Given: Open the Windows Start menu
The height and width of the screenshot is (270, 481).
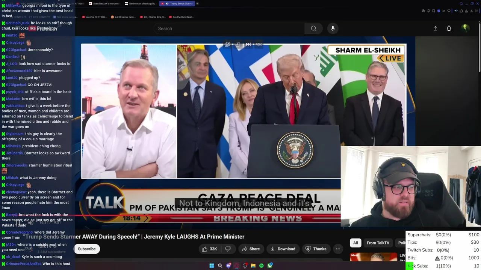Looking at the screenshot, I should pyautogui.click(x=212, y=265).
